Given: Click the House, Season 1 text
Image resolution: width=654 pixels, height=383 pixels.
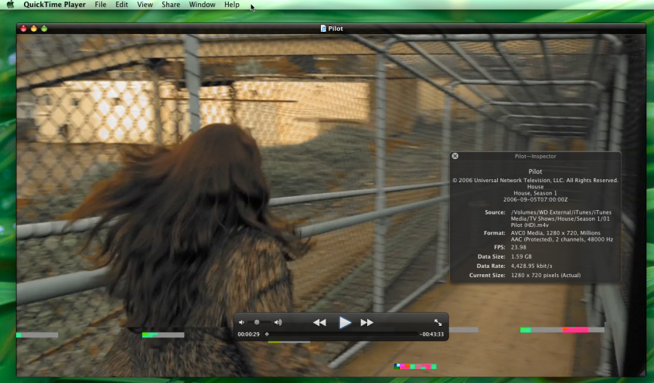Looking at the screenshot, I should [536, 193].
